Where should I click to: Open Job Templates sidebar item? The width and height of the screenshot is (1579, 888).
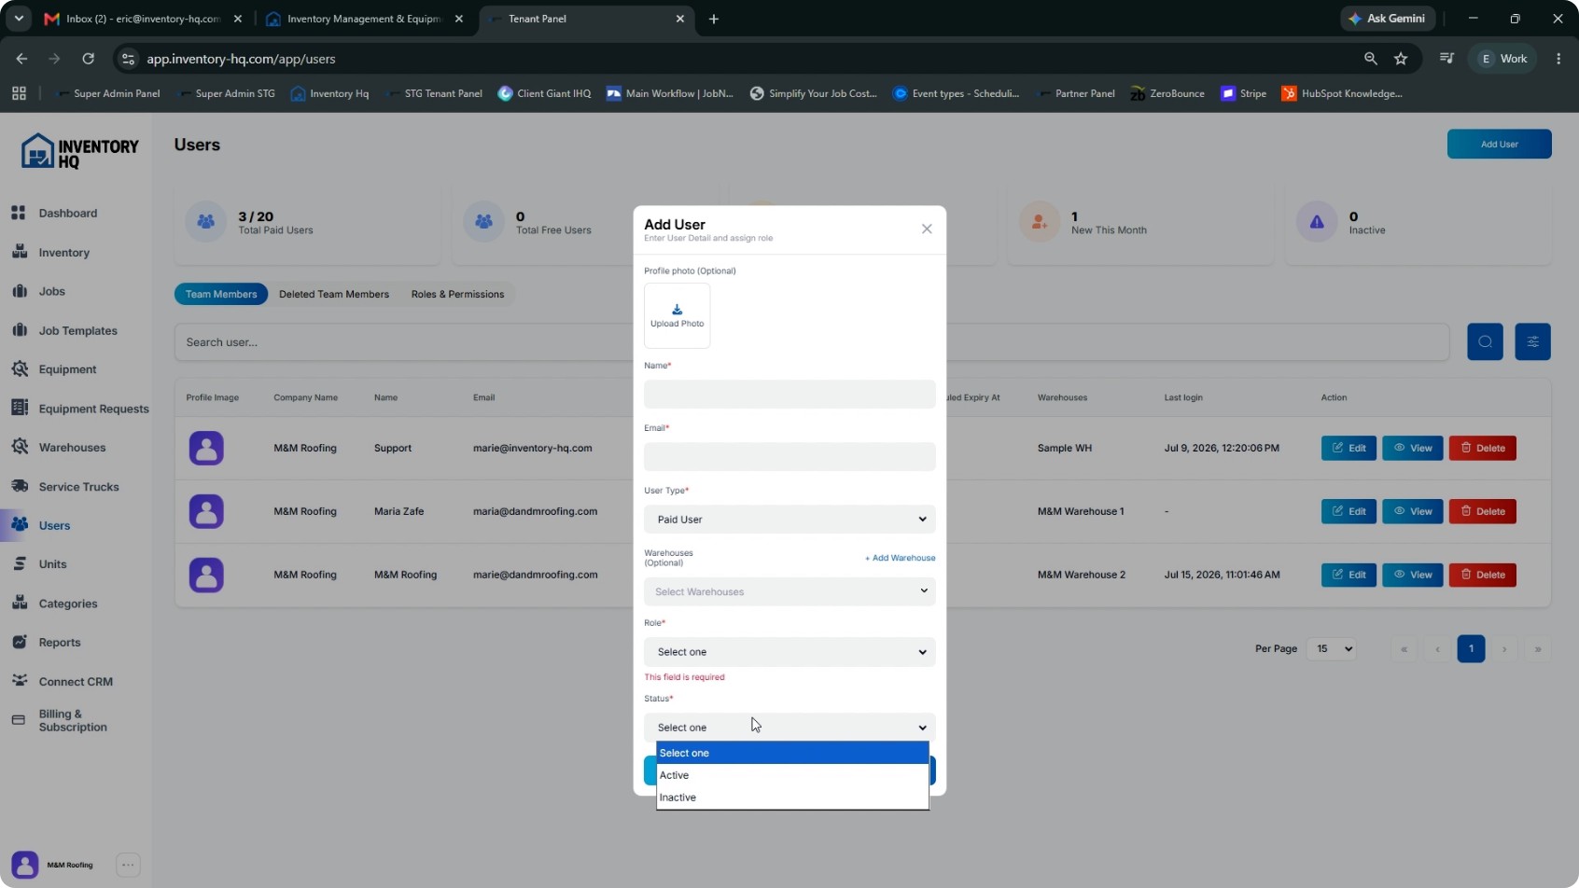point(77,330)
